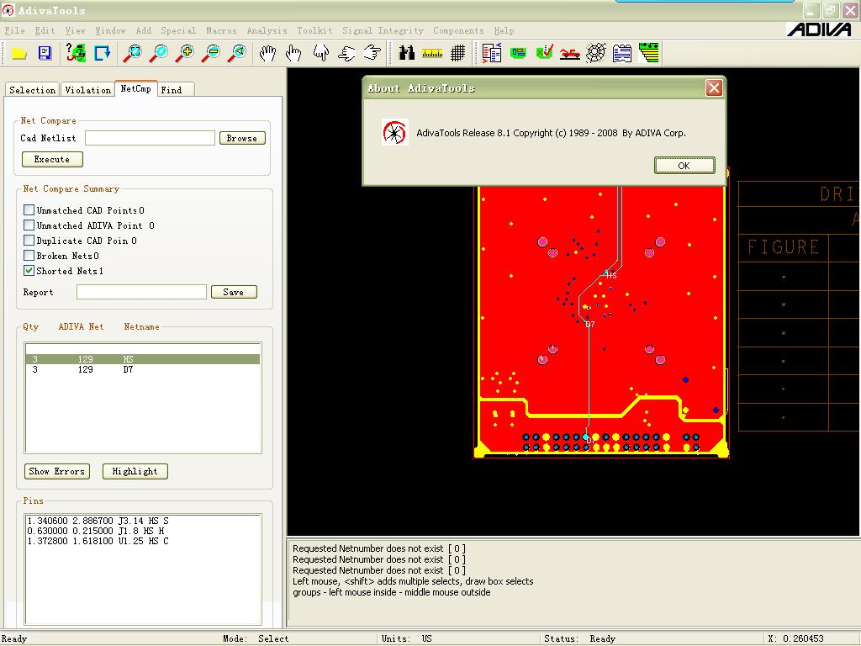Click the zoom in plus magnifier icon
The width and height of the screenshot is (861, 646).
pyautogui.click(x=186, y=53)
